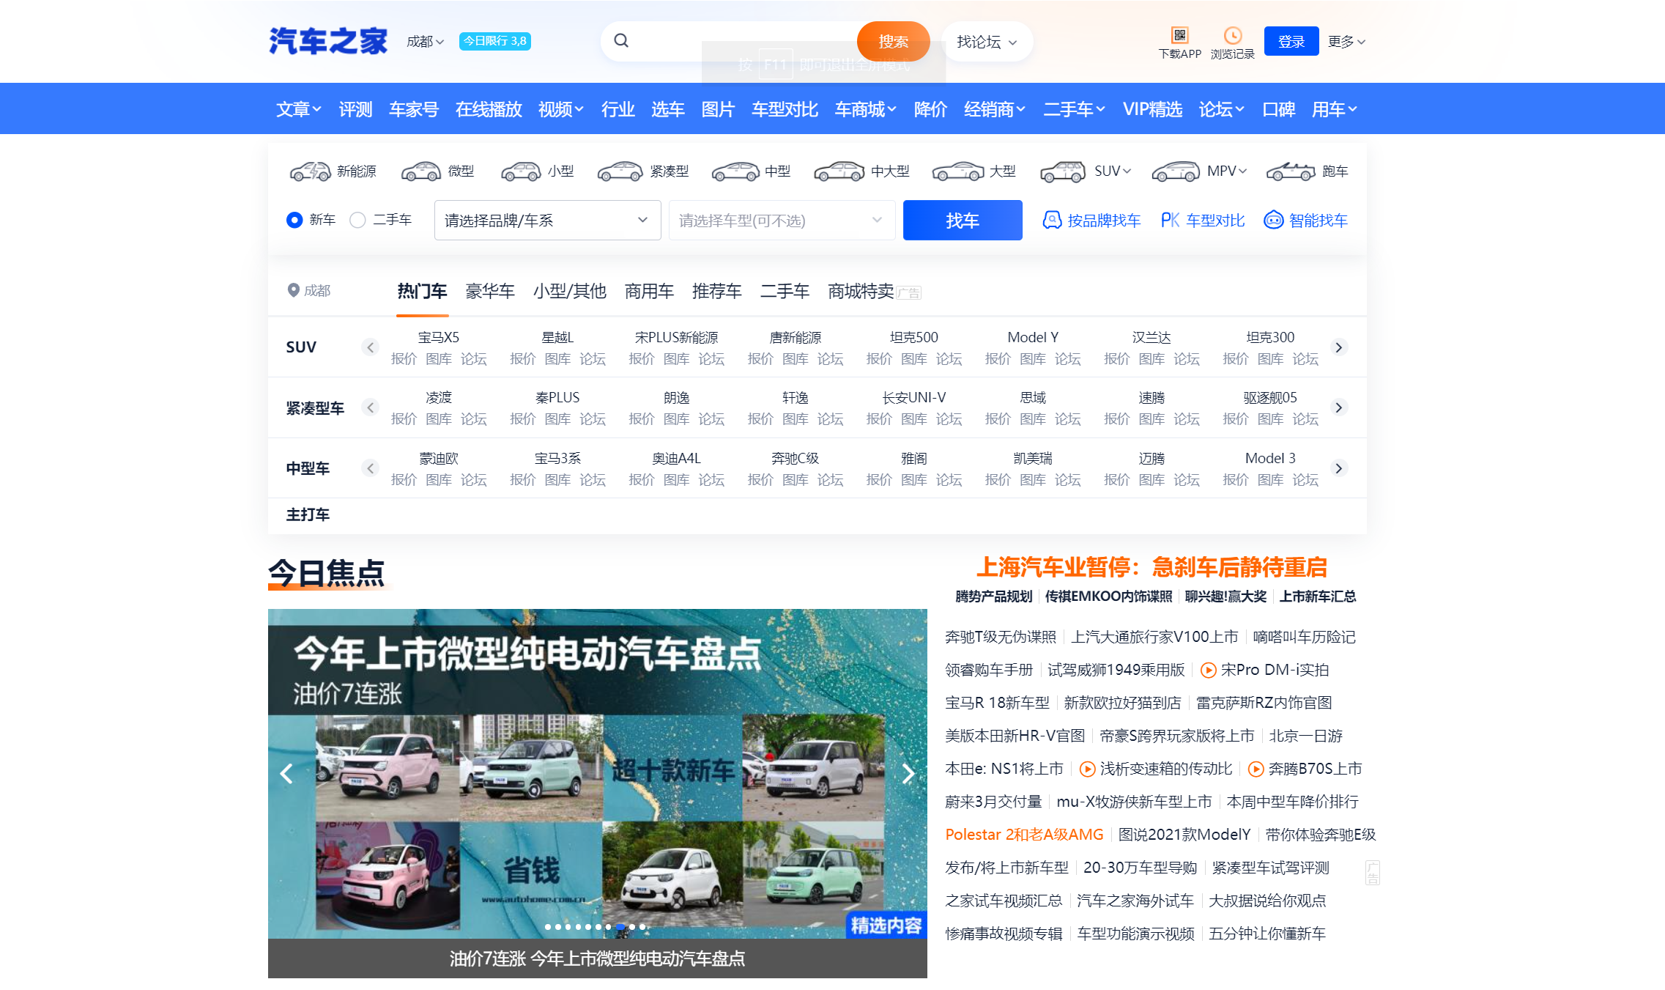The image size is (1665, 990).
Task: Open the 浏览记录 clock icon
Action: [x=1233, y=35]
